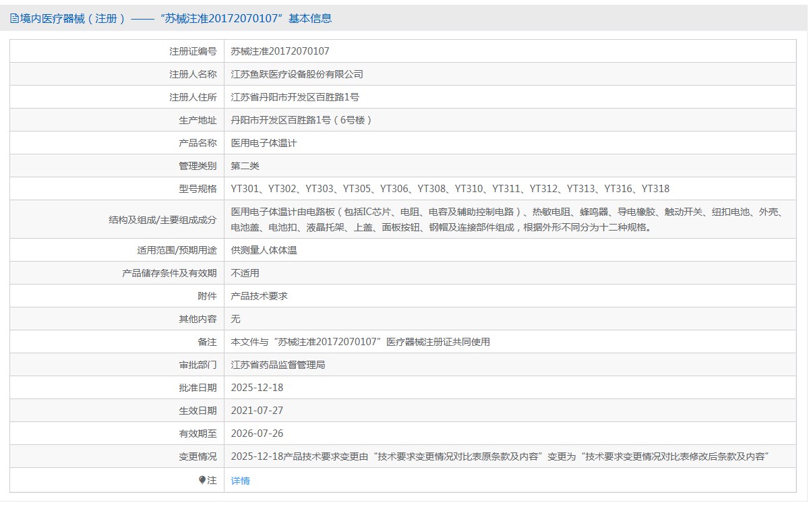Click product name 医用电子体温计
This screenshot has width=809, height=505.
[x=264, y=143]
